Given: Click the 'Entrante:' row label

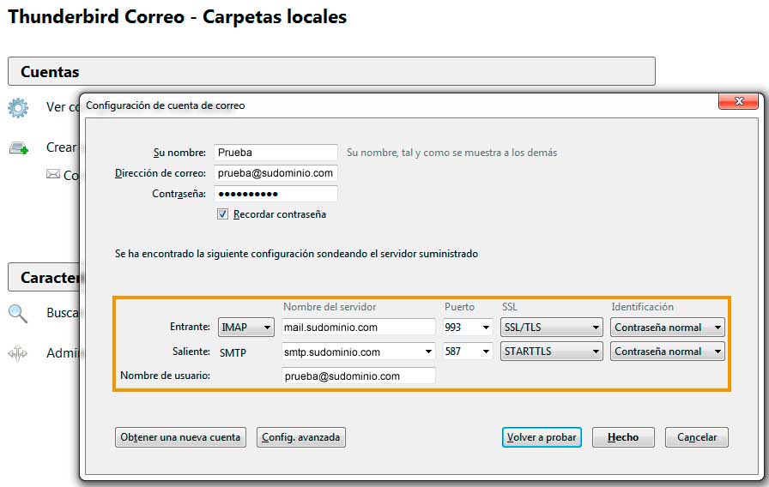Looking at the screenshot, I should pos(190,327).
